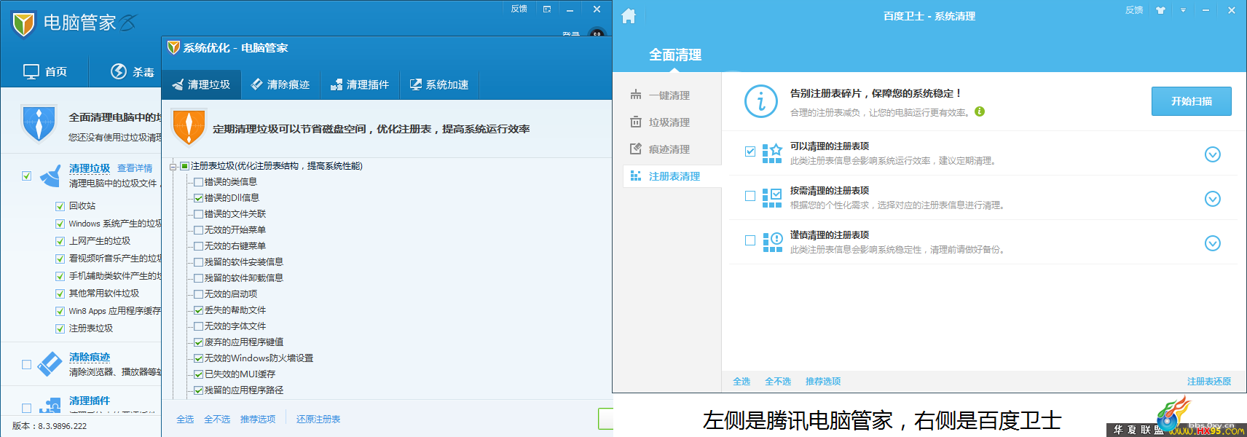1247x437 pixels.
Task: Click the orange shield icon in 系统优化
Action: click(189, 127)
